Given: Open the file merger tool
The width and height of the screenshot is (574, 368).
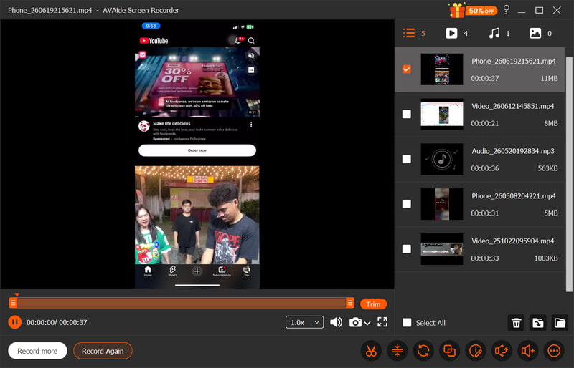Looking at the screenshot, I should 449,352.
